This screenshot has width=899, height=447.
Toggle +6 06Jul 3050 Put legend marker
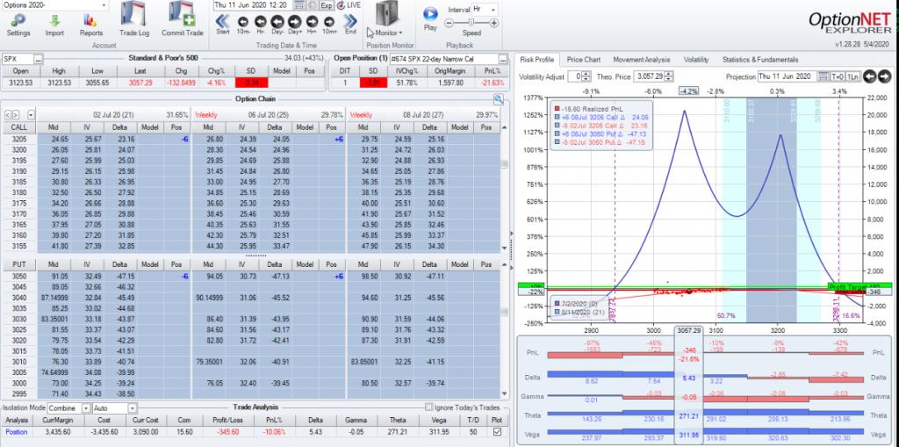point(556,133)
